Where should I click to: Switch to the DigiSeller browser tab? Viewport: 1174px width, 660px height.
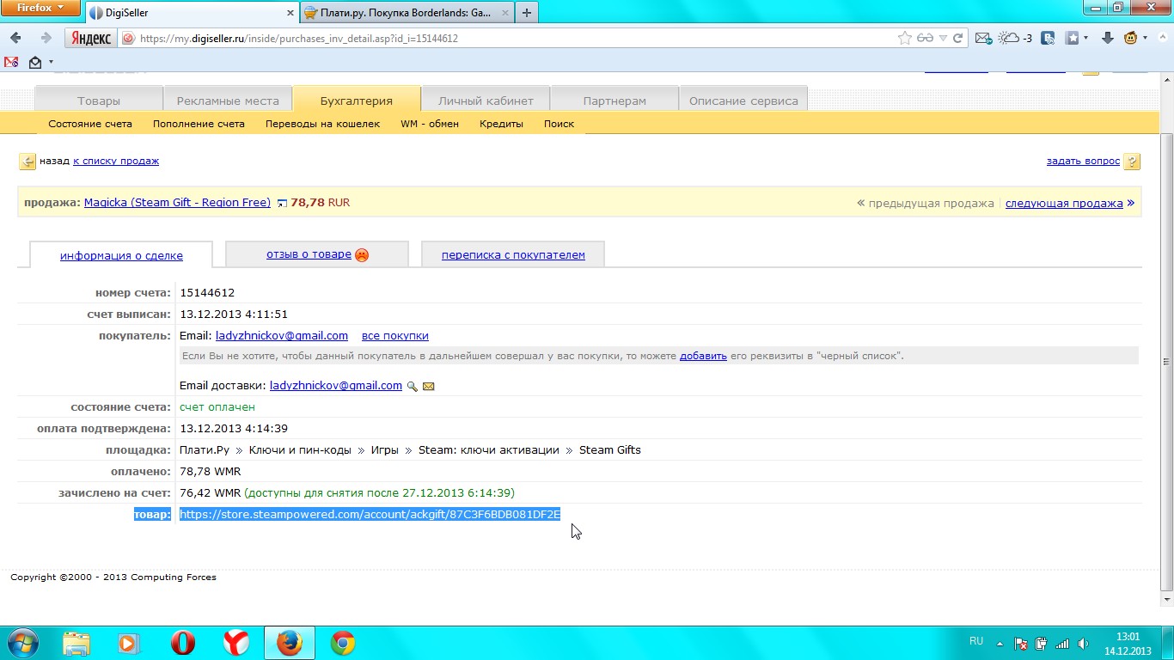pyautogui.click(x=191, y=13)
